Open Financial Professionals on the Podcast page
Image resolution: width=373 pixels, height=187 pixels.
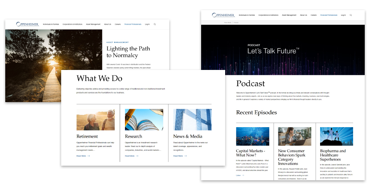pos(329,15)
